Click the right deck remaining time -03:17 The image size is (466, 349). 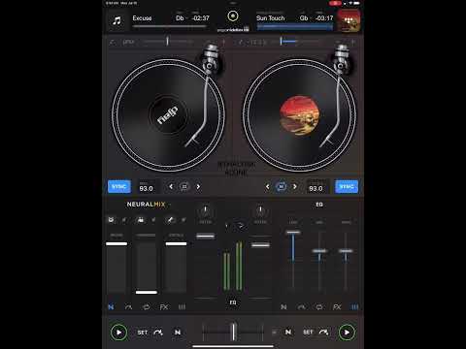click(x=324, y=18)
